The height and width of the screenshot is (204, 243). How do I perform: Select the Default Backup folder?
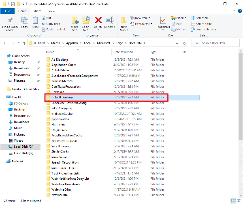(123, 98)
